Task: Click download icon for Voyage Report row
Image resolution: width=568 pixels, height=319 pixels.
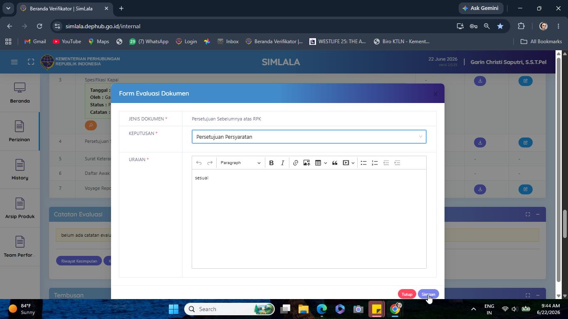Action: click(480, 189)
